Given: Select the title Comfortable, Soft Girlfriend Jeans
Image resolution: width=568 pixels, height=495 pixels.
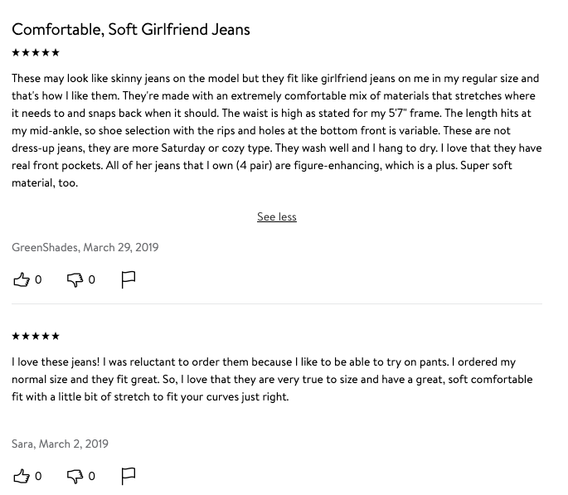Looking at the screenshot, I should tap(131, 29).
